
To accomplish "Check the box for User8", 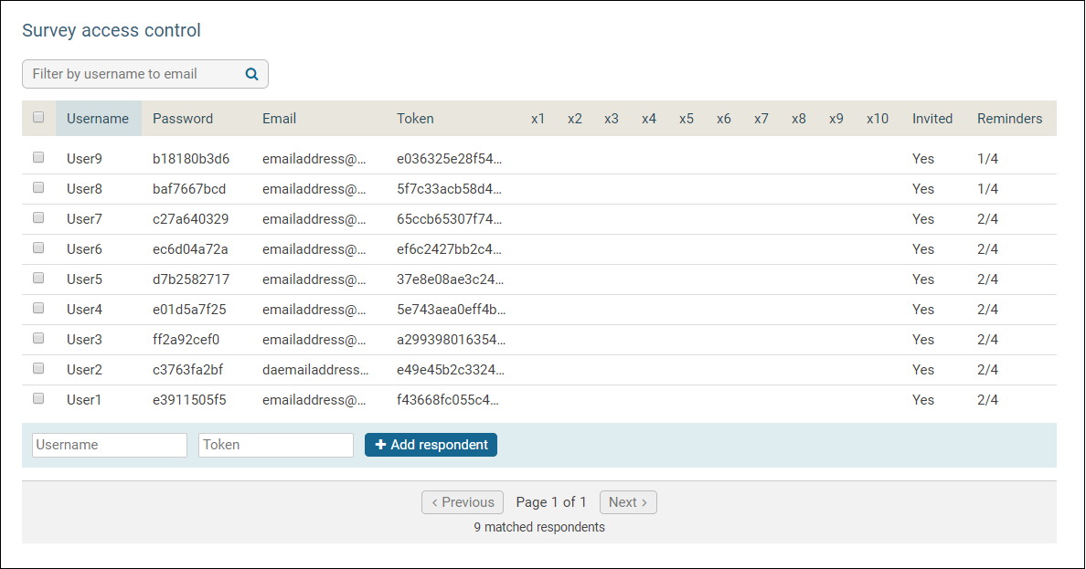I will [x=38, y=187].
